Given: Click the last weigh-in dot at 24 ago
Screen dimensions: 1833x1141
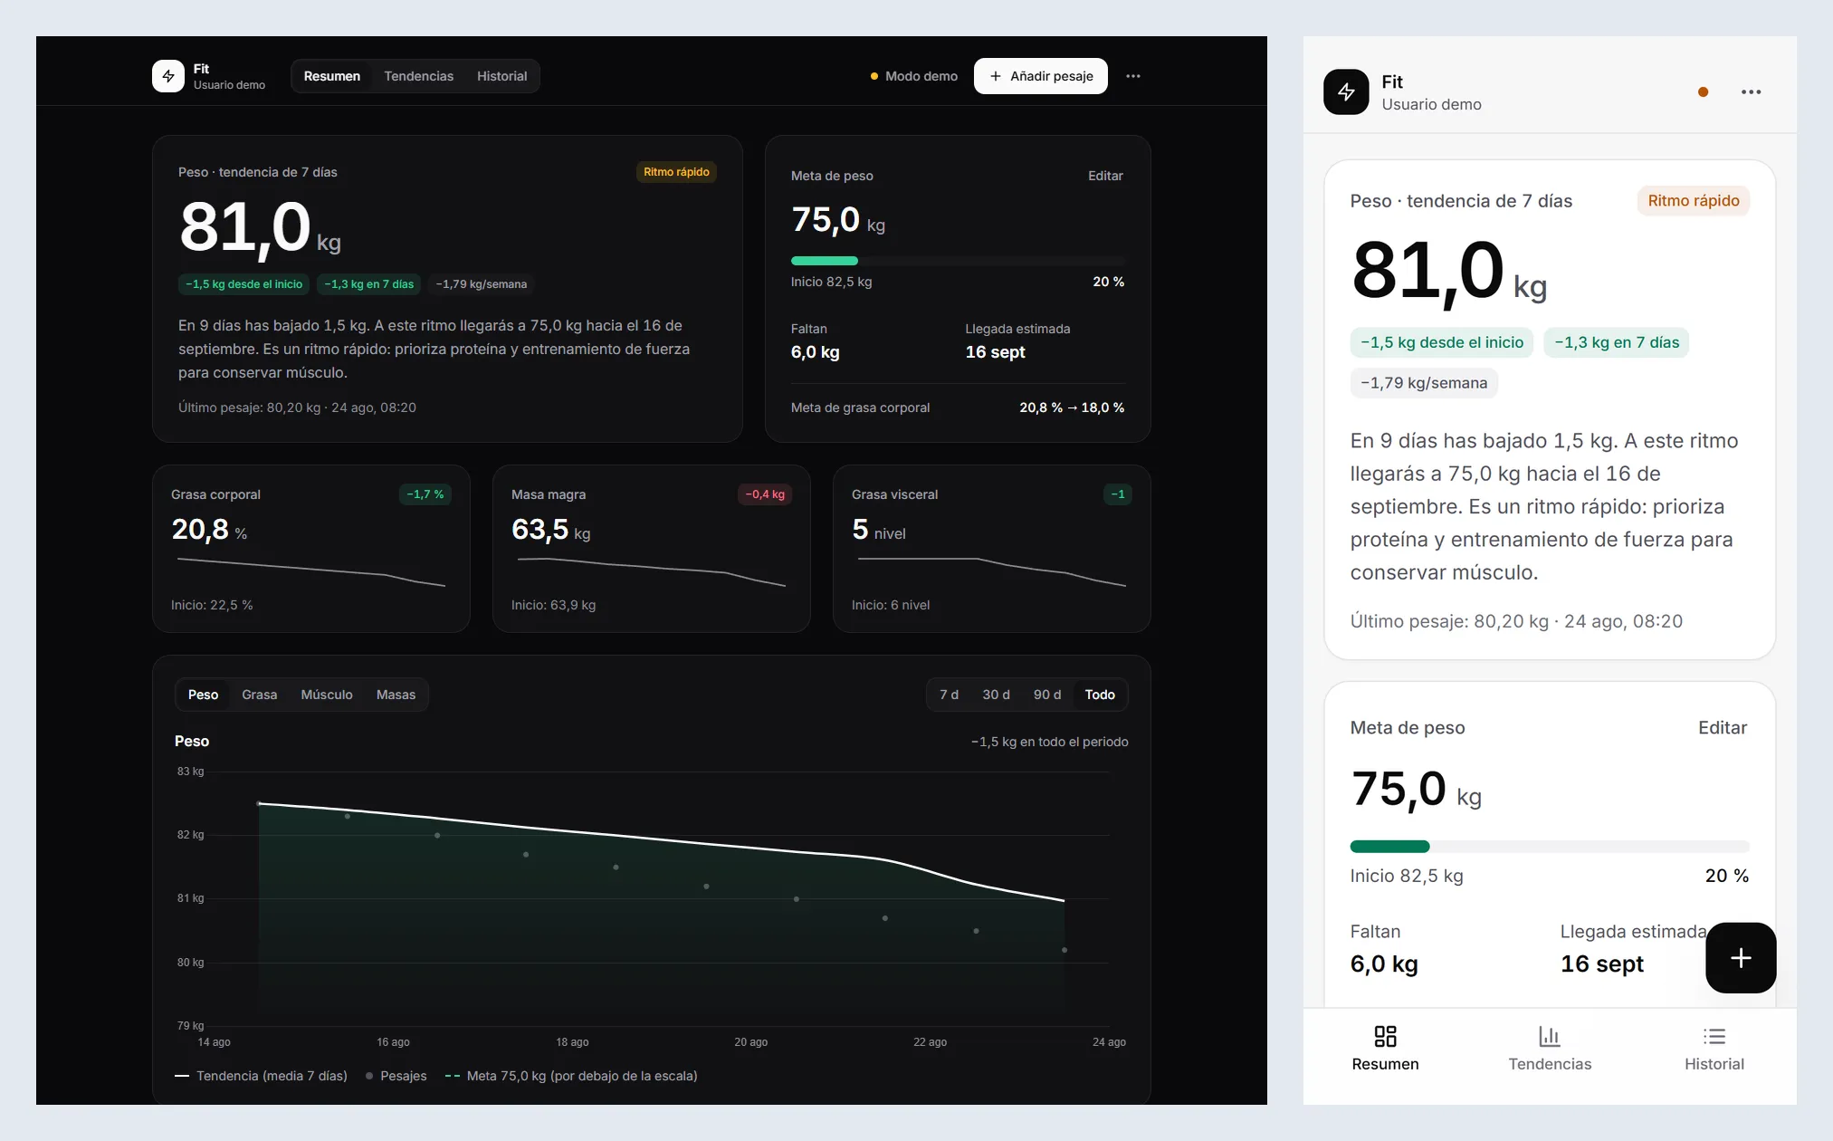Looking at the screenshot, I should 1064,950.
